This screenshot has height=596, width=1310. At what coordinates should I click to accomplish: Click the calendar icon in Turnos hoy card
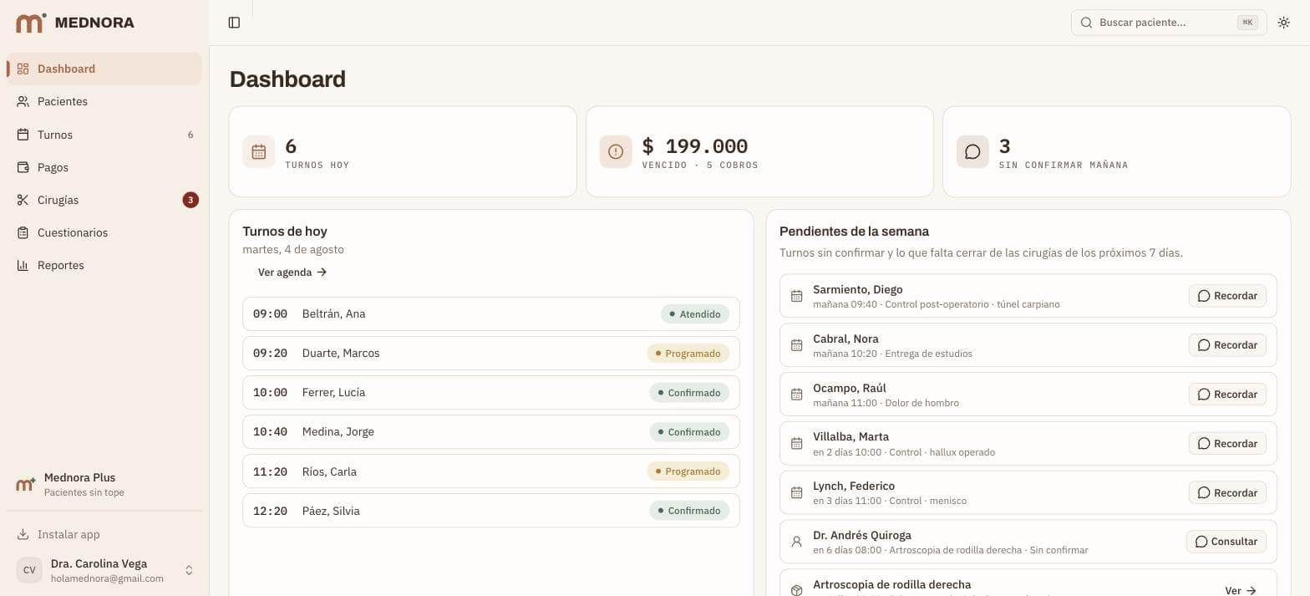click(x=259, y=151)
